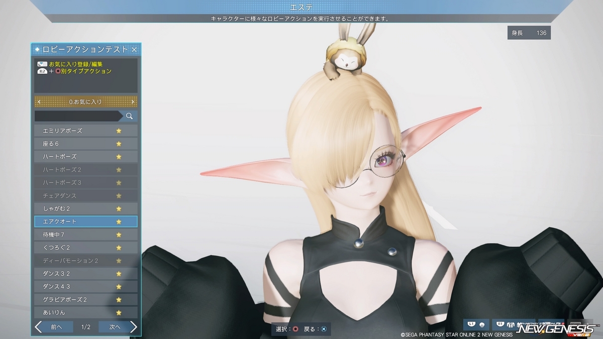Click the search magnifier icon
The width and height of the screenshot is (603, 339).
(129, 116)
